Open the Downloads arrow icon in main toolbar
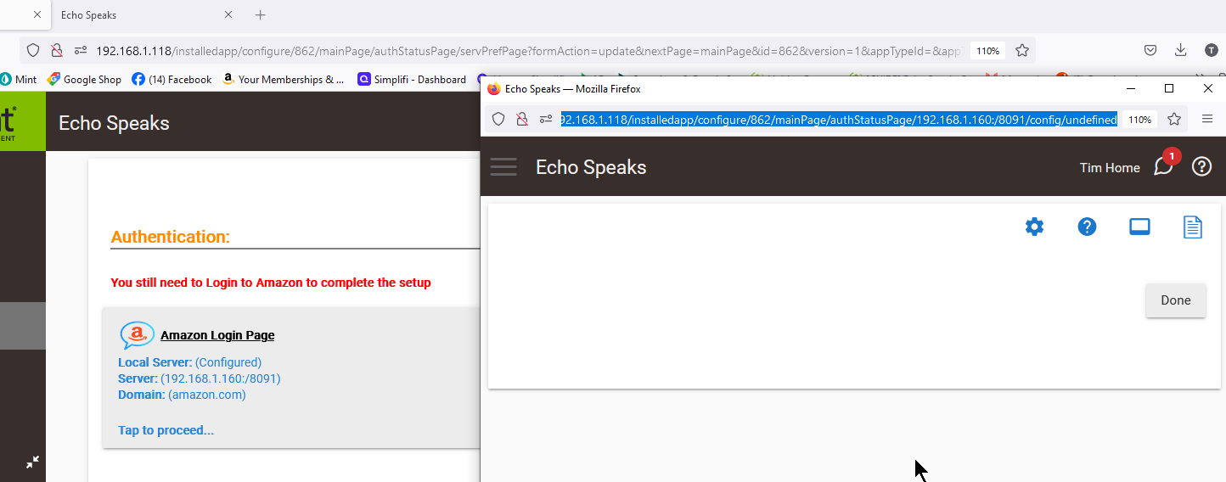Screen dimensions: 1226x482 [x=1181, y=50]
